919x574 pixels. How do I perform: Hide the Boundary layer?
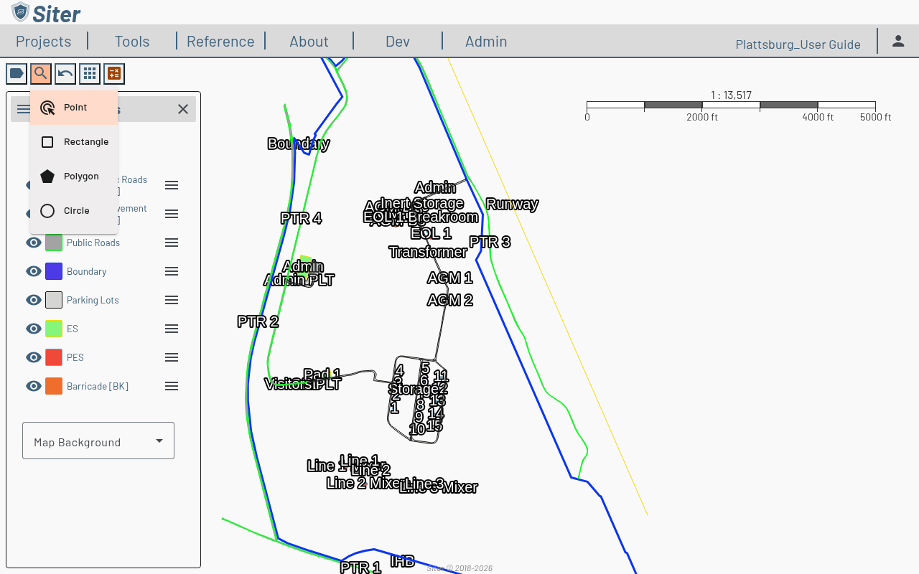coord(34,271)
